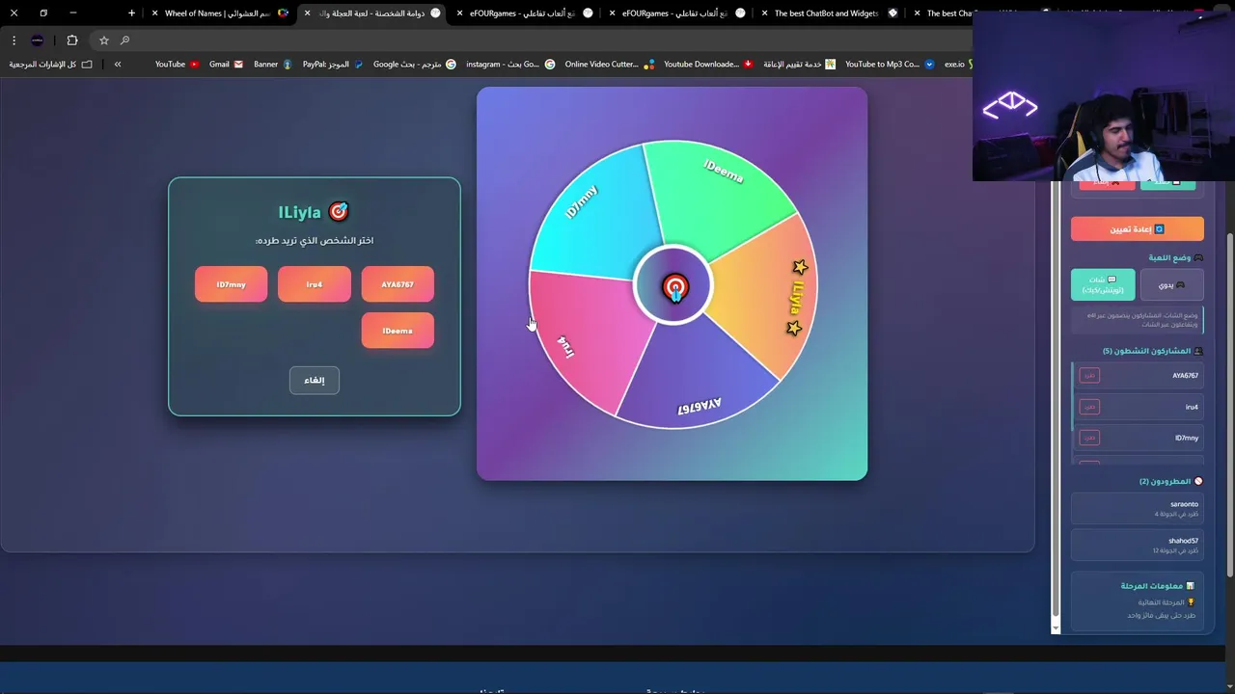
Task: Bookmark this page with the star icon
Action: (103, 40)
